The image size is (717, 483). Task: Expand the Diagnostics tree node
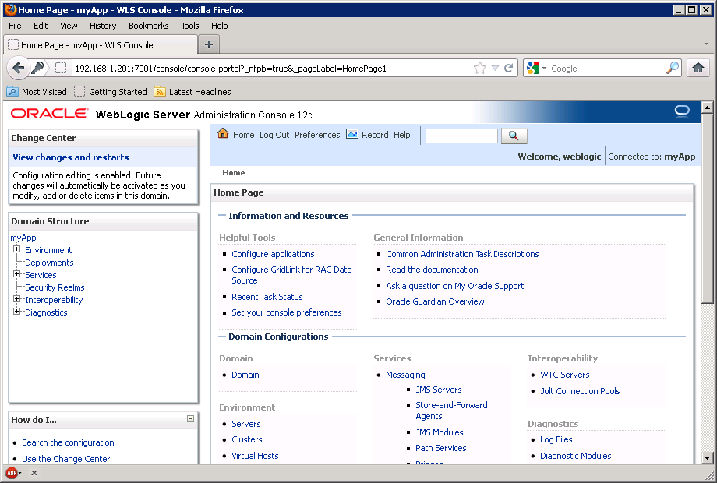17,312
